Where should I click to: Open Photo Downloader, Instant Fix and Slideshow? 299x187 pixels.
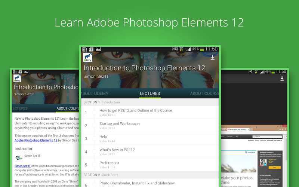click(x=150, y=183)
